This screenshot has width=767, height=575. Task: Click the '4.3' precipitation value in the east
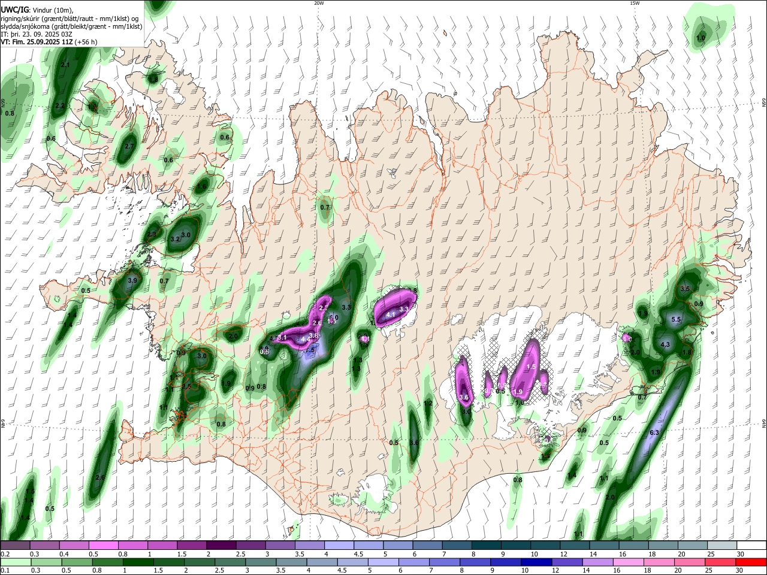tap(665, 345)
